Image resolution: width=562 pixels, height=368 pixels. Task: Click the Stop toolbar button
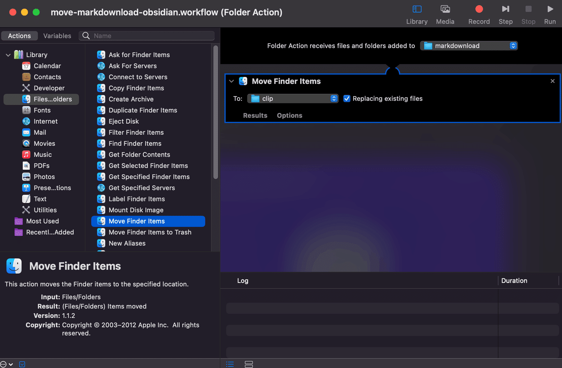click(x=528, y=15)
